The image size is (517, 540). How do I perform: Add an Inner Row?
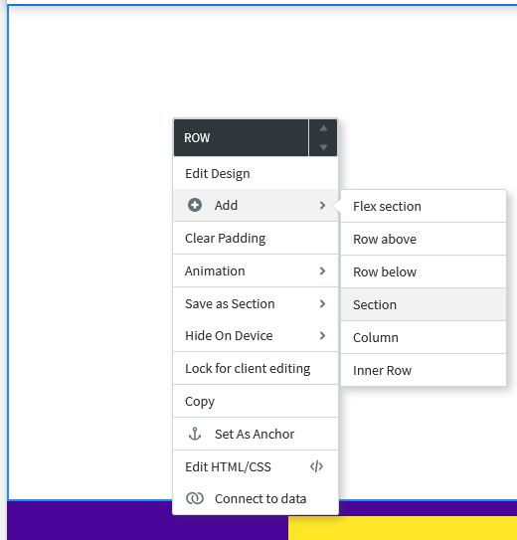point(424,370)
